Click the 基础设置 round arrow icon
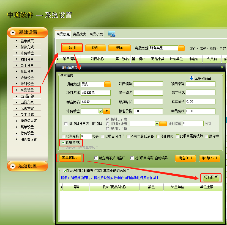The height and width of the screenshot is (225, 227). [x=13, y=33]
